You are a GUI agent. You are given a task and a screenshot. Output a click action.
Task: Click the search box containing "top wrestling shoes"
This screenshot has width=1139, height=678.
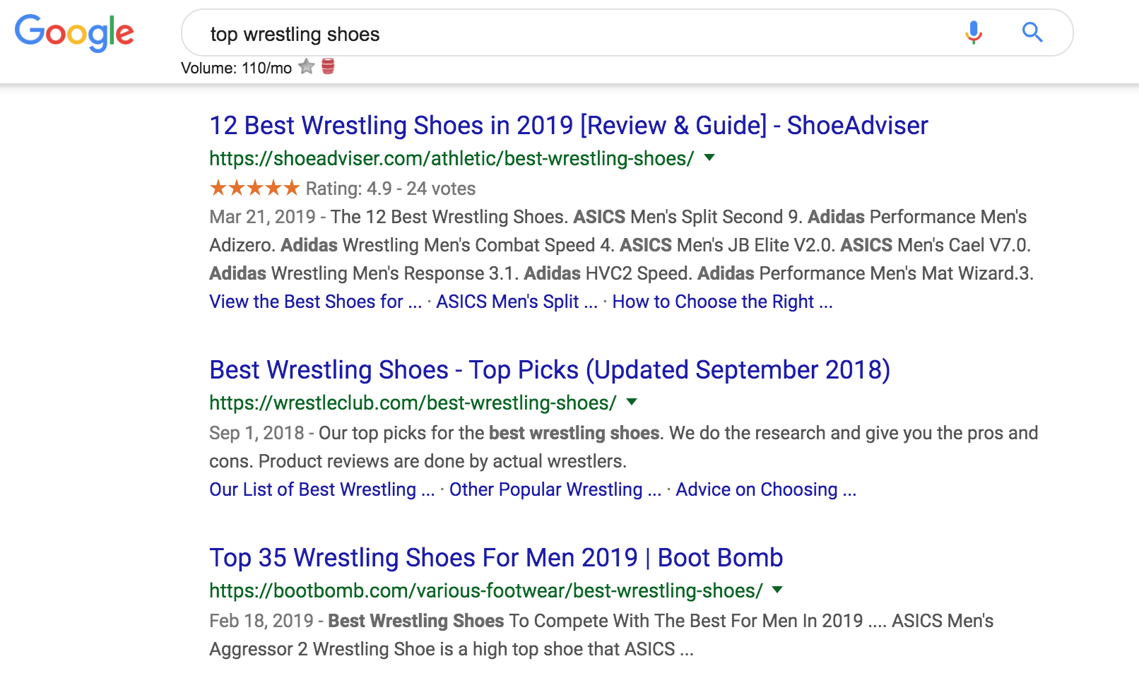click(x=565, y=34)
